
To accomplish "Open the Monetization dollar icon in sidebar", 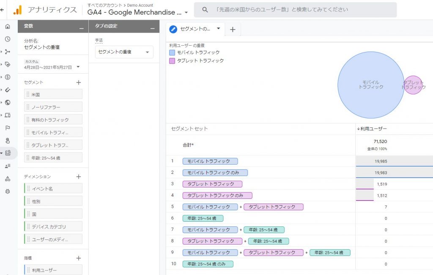I will 8,77.
